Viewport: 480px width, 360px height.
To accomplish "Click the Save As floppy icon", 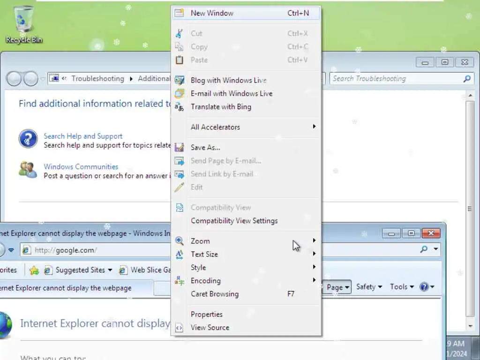I will [179, 147].
